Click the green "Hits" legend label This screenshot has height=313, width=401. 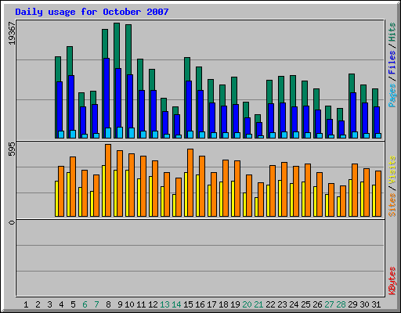point(392,32)
